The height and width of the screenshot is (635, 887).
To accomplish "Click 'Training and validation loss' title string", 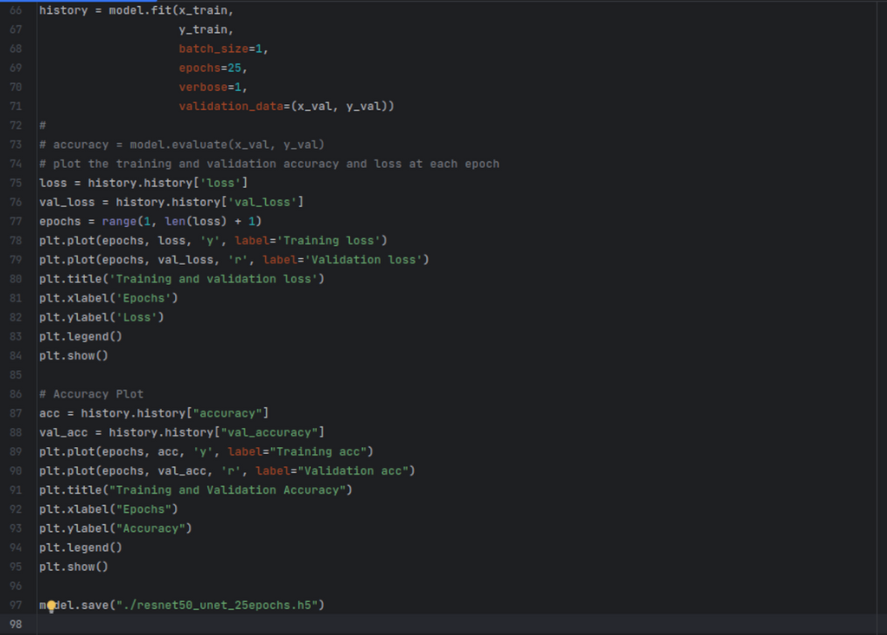I will point(216,279).
